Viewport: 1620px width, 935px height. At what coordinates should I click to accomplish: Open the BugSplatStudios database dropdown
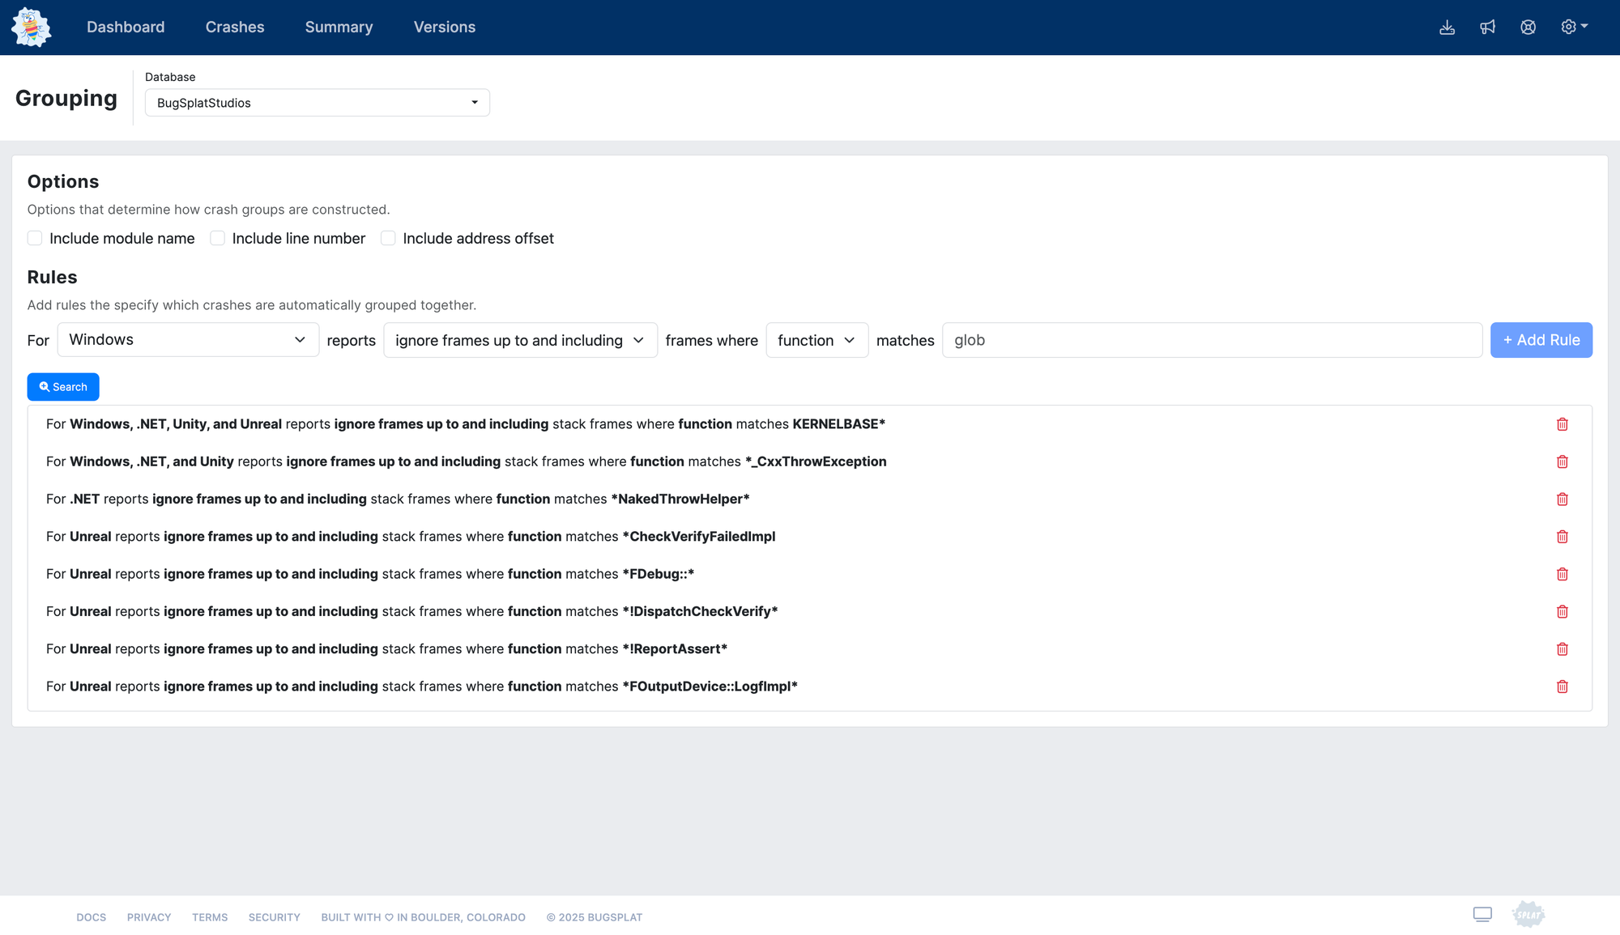point(317,103)
